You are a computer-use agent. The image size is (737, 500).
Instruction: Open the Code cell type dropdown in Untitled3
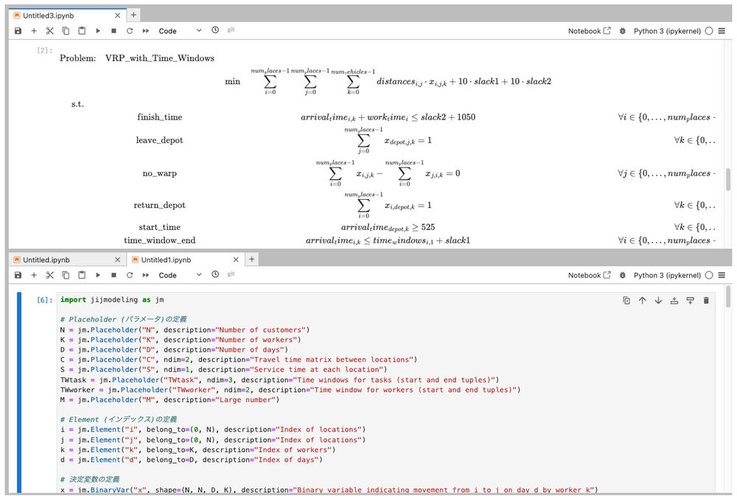(x=180, y=31)
